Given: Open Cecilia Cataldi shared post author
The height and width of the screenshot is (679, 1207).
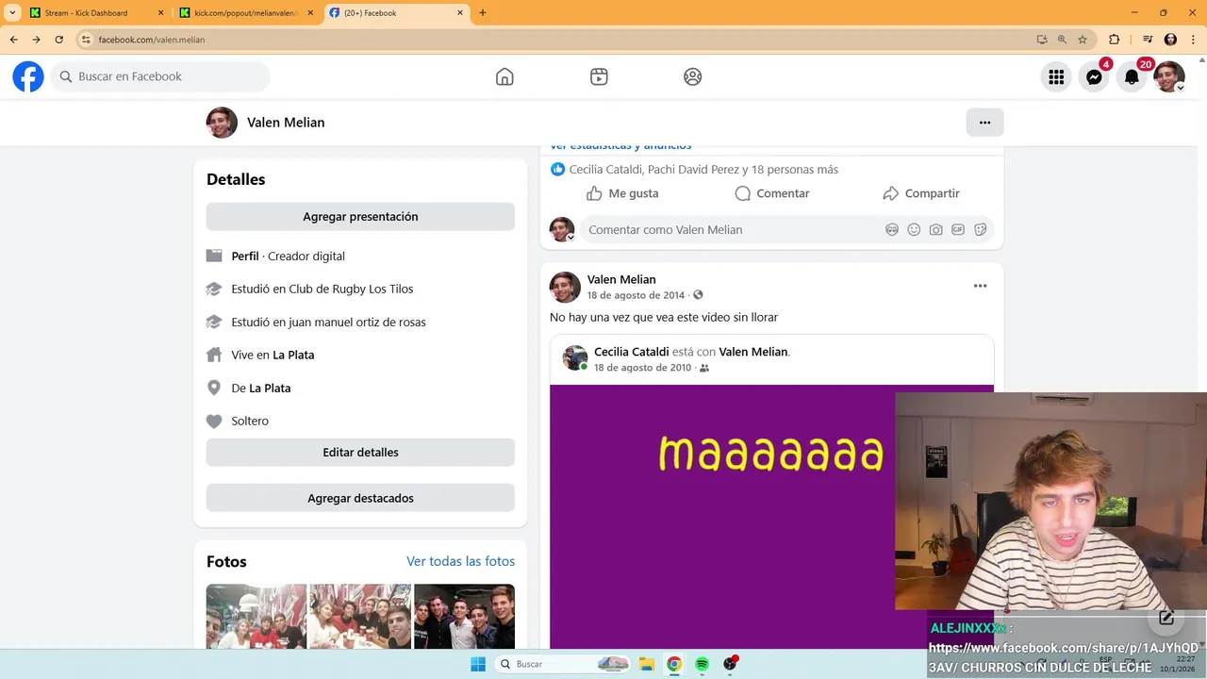Looking at the screenshot, I should [631, 352].
